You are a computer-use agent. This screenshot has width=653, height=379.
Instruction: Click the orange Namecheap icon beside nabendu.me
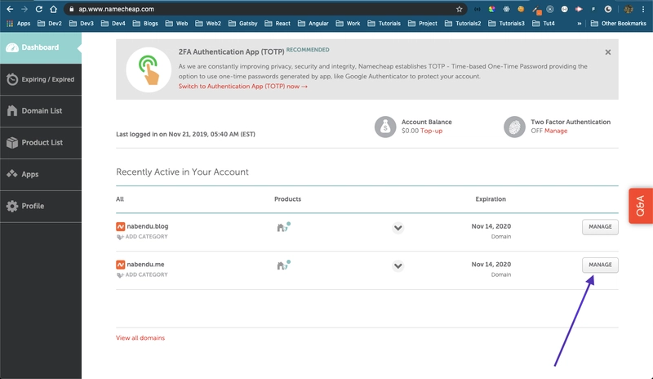120,265
